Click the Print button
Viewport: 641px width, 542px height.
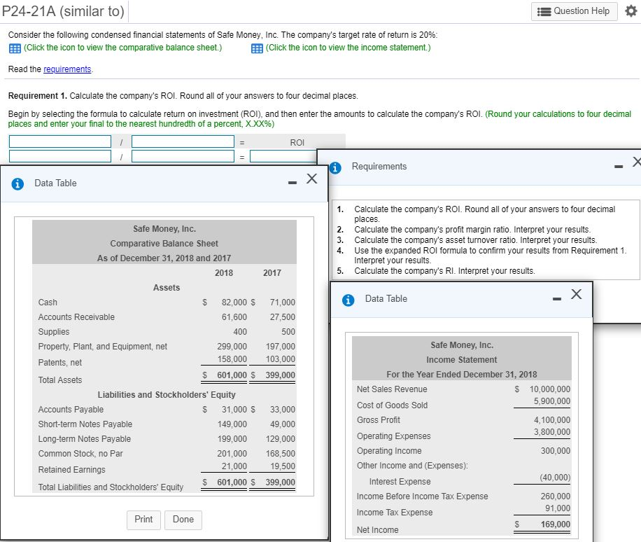point(143,520)
